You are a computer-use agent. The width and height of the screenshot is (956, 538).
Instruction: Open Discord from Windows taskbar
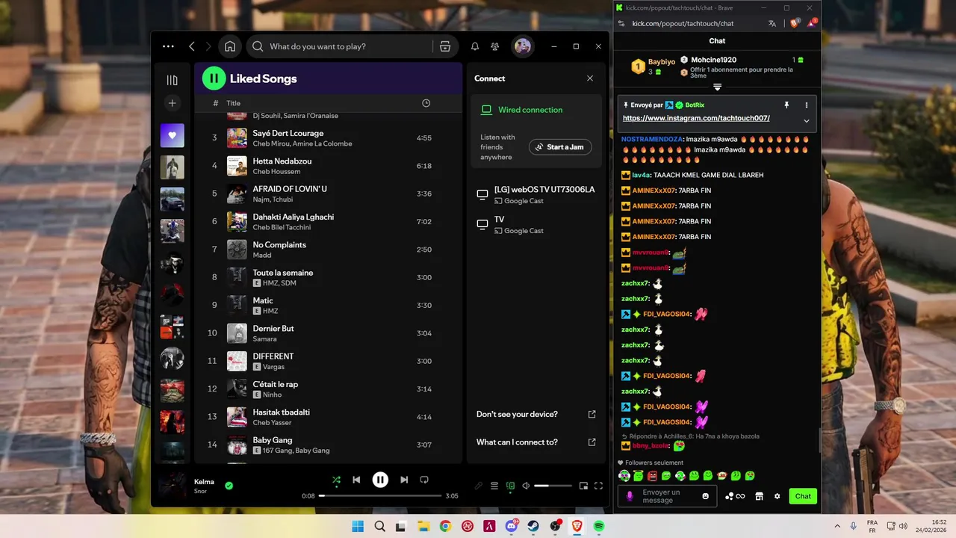[512, 526]
